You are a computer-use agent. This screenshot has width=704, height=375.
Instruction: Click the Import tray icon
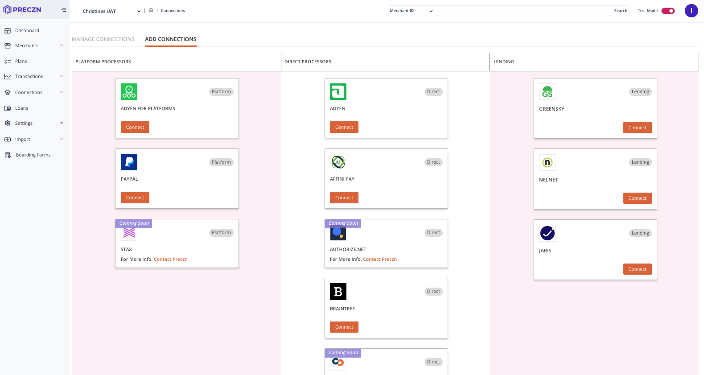click(8, 140)
